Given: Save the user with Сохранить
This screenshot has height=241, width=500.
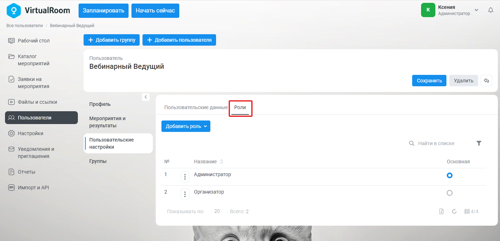Looking at the screenshot, I should tap(429, 81).
